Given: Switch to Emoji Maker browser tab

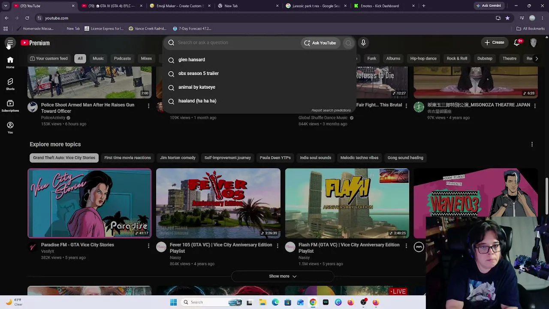Looking at the screenshot, I should [179, 6].
